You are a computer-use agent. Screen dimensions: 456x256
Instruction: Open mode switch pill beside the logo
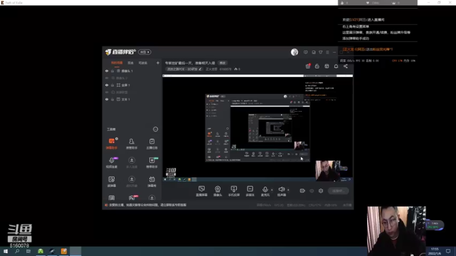pyautogui.click(x=145, y=52)
